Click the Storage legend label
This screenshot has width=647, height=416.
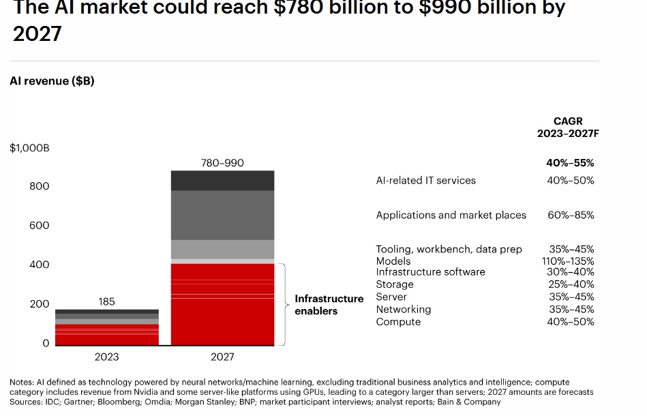pos(395,284)
